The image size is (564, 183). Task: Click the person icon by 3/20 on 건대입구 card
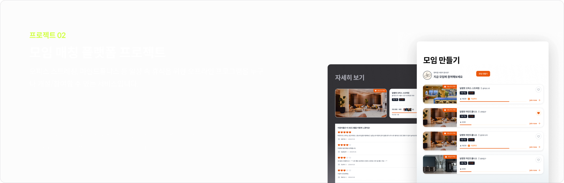click(461, 122)
